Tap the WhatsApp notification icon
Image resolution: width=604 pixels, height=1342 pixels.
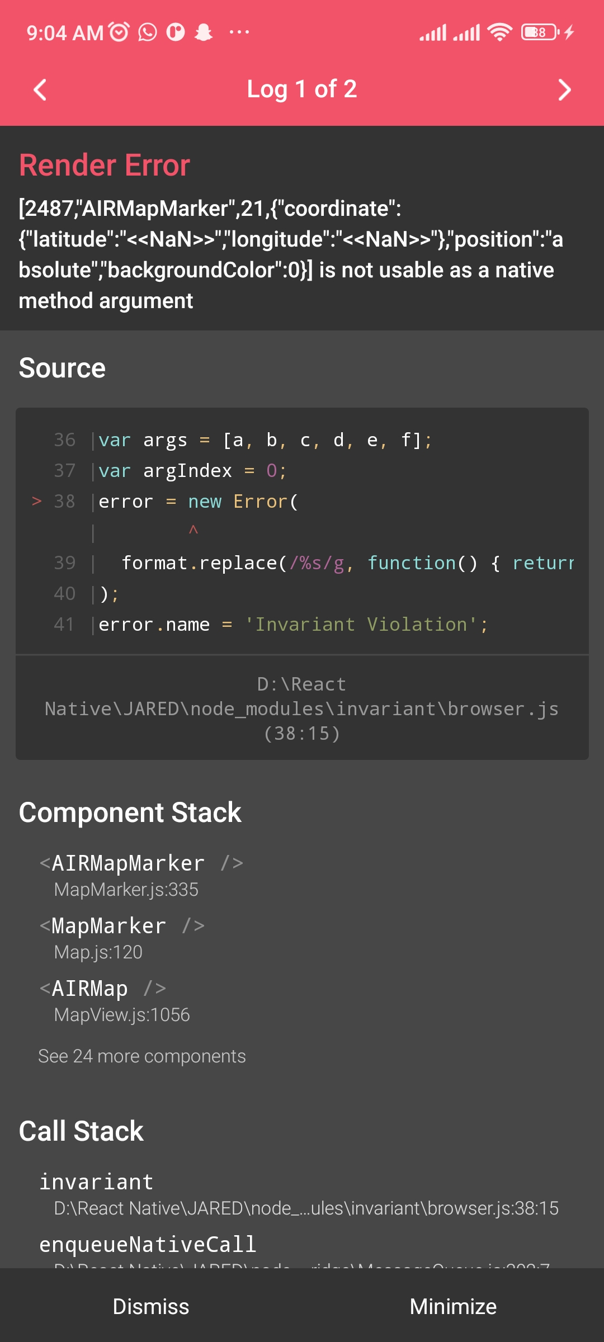pos(148,32)
